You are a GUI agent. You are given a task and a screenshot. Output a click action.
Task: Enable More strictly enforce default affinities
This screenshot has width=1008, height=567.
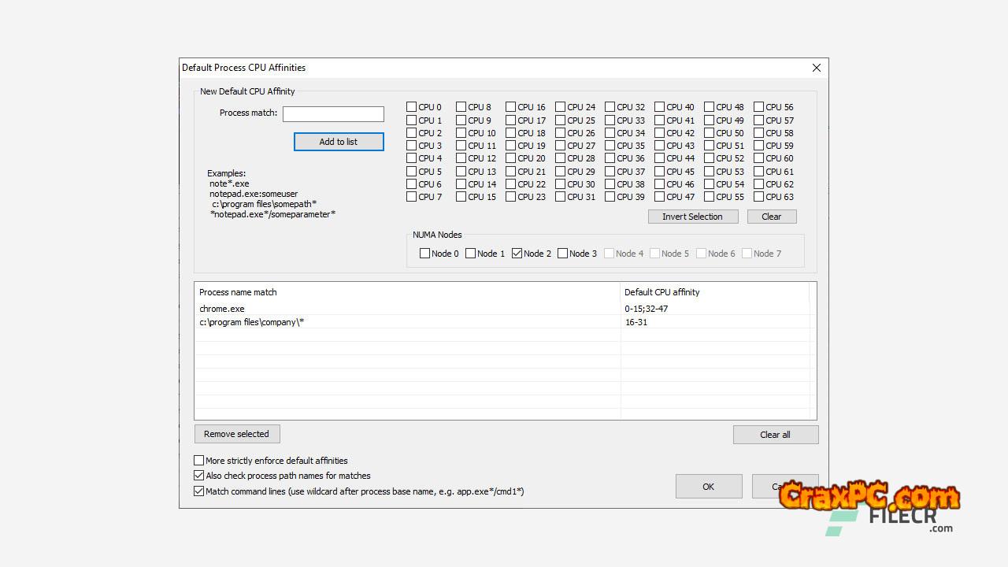click(199, 461)
